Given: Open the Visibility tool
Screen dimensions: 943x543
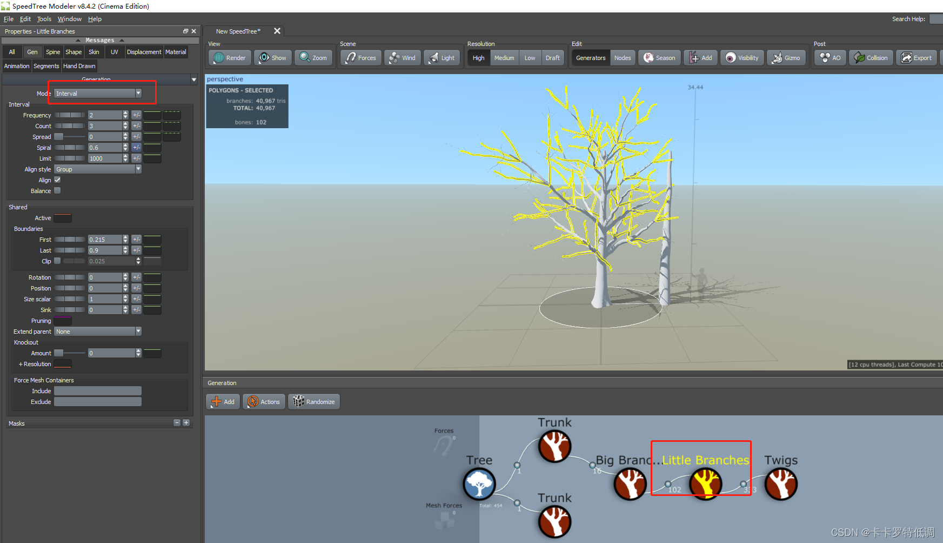Looking at the screenshot, I should coord(742,58).
